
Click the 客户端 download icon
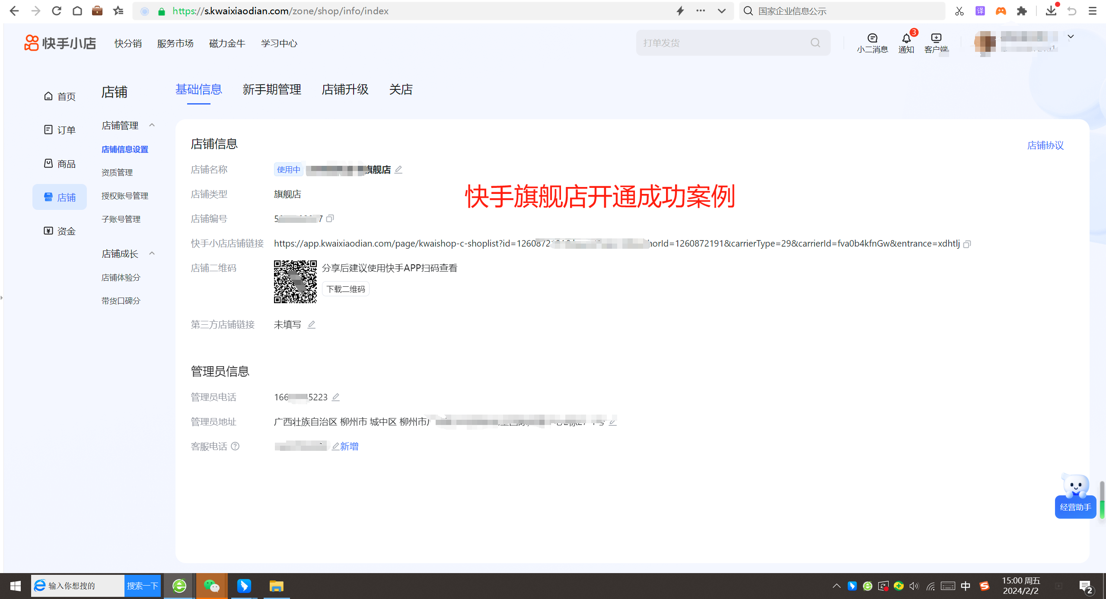click(936, 43)
